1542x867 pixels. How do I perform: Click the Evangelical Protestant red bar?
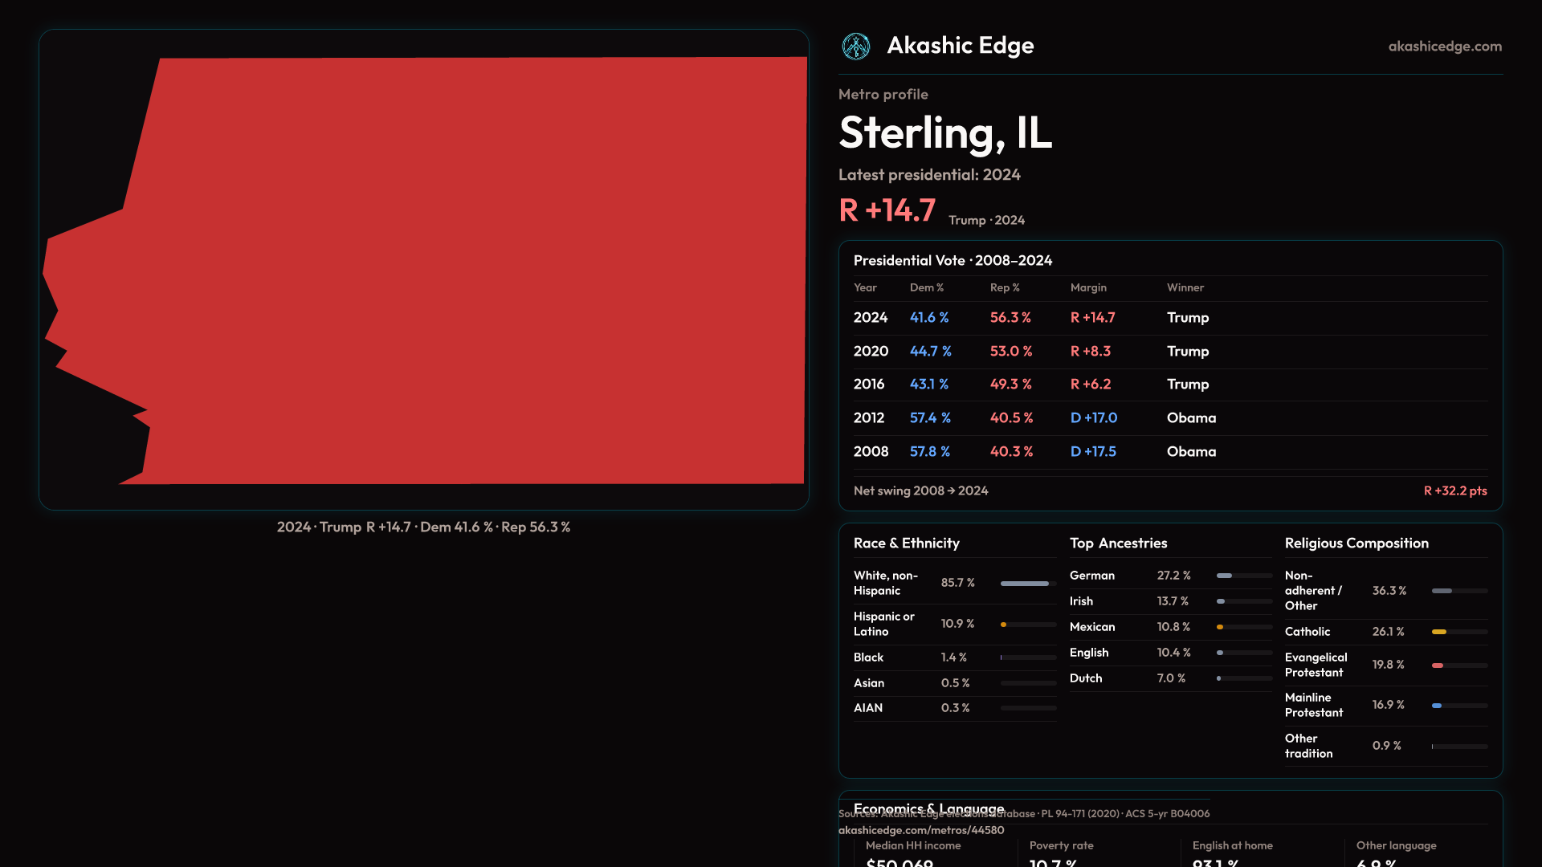1438,666
